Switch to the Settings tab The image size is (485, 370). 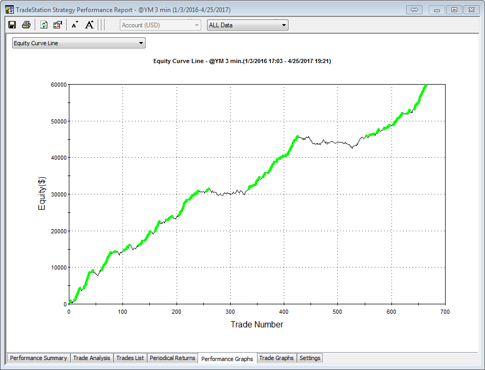(x=309, y=358)
